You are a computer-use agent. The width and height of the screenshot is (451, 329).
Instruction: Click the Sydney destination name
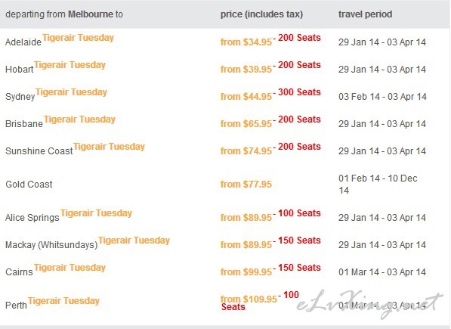[x=20, y=97]
